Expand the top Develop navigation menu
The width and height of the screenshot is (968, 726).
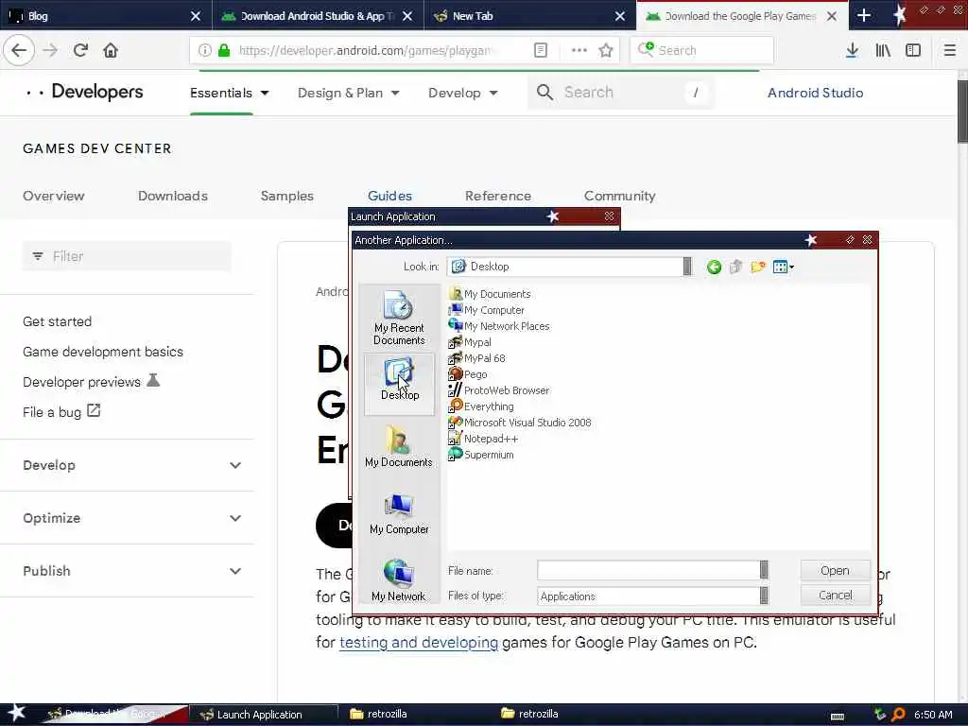tap(463, 93)
